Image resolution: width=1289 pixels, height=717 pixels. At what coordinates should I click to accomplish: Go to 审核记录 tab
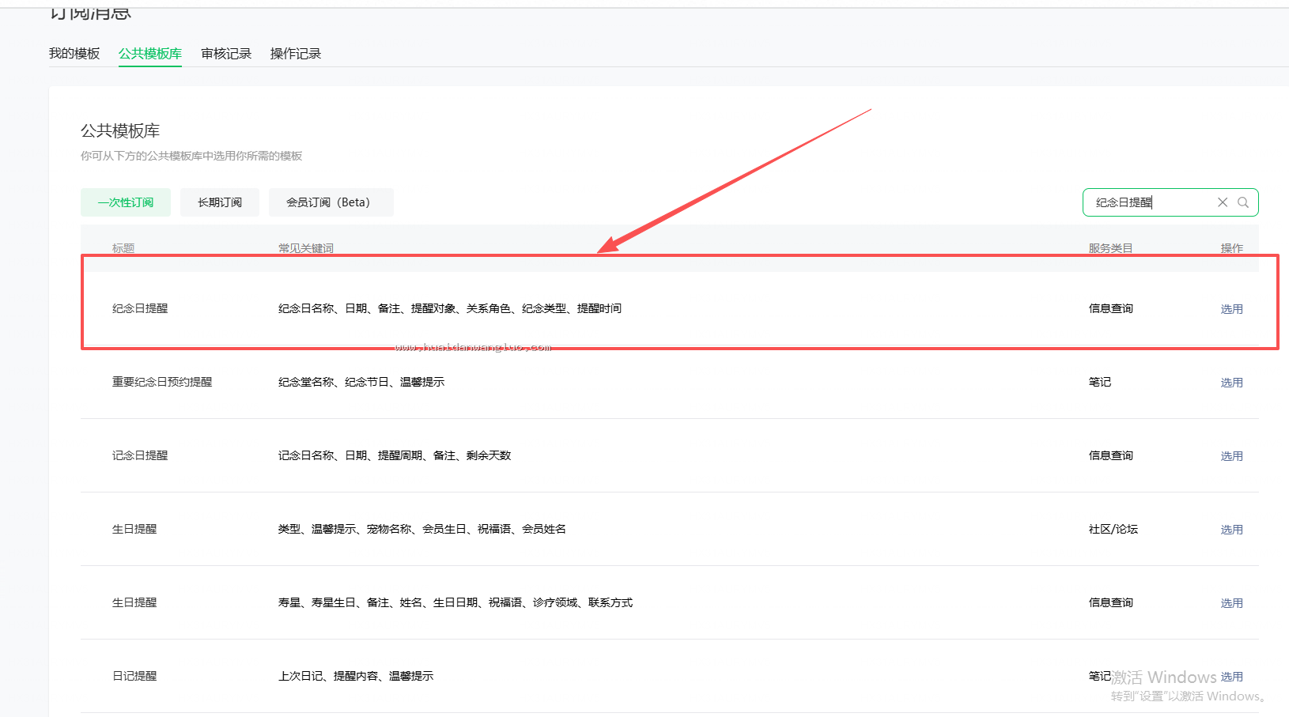(x=226, y=53)
